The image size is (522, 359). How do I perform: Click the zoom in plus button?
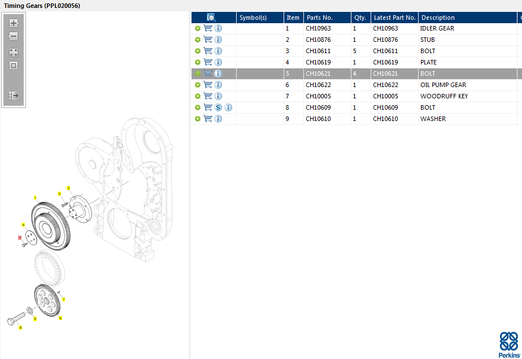(14, 24)
